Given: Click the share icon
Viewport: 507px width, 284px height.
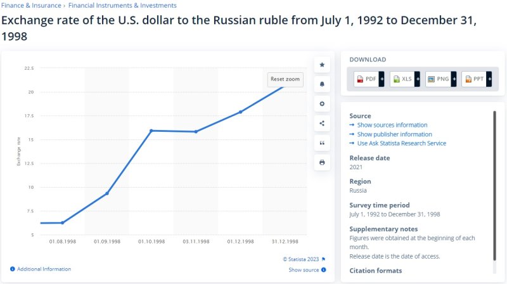Looking at the screenshot, I should point(322,124).
